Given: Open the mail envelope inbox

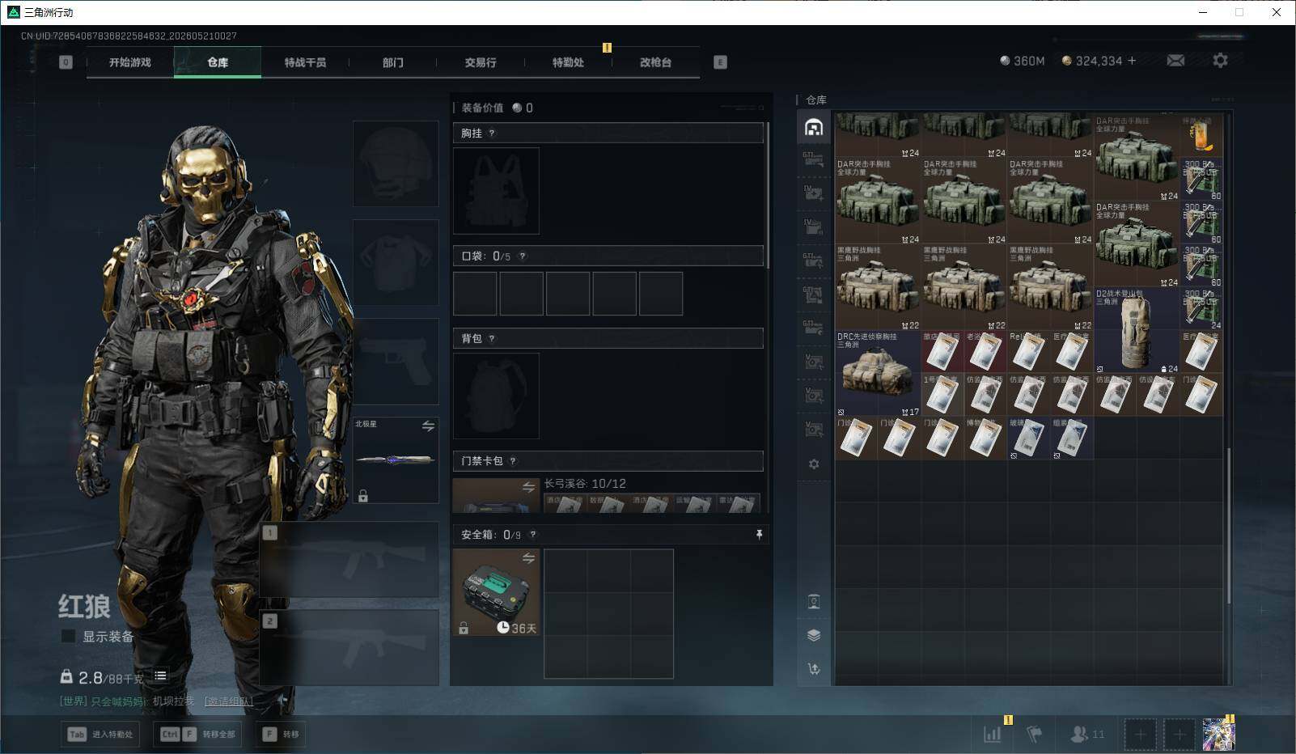Looking at the screenshot, I should pyautogui.click(x=1175, y=61).
